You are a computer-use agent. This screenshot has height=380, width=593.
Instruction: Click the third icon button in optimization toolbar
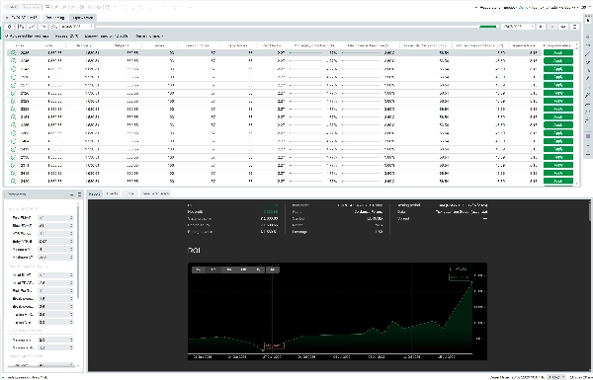pos(33,27)
